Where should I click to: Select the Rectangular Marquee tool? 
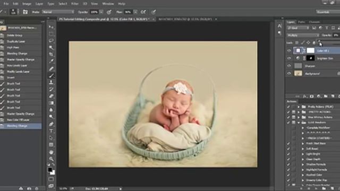(x=51, y=34)
